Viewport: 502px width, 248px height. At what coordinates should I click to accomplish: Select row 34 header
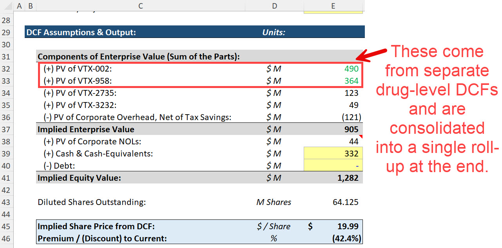pos(7,93)
